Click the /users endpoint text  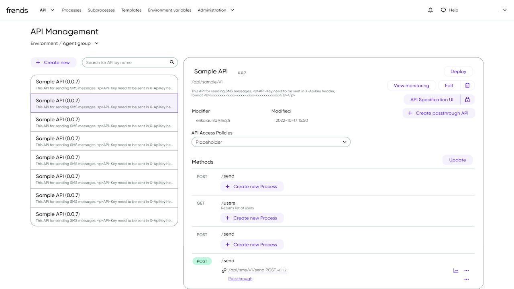point(228,203)
